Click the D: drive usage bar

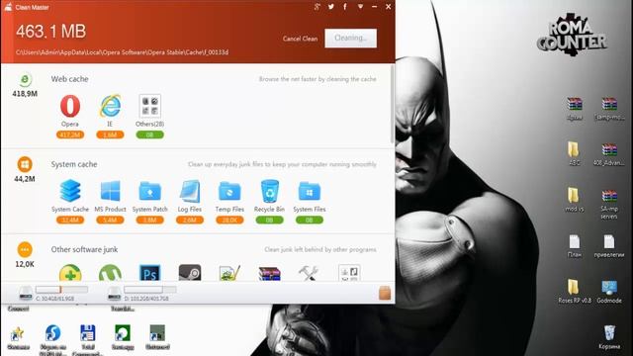(150, 290)
